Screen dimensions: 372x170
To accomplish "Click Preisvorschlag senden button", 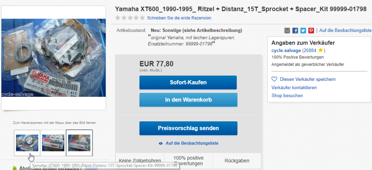I will [x=189, y=128].
